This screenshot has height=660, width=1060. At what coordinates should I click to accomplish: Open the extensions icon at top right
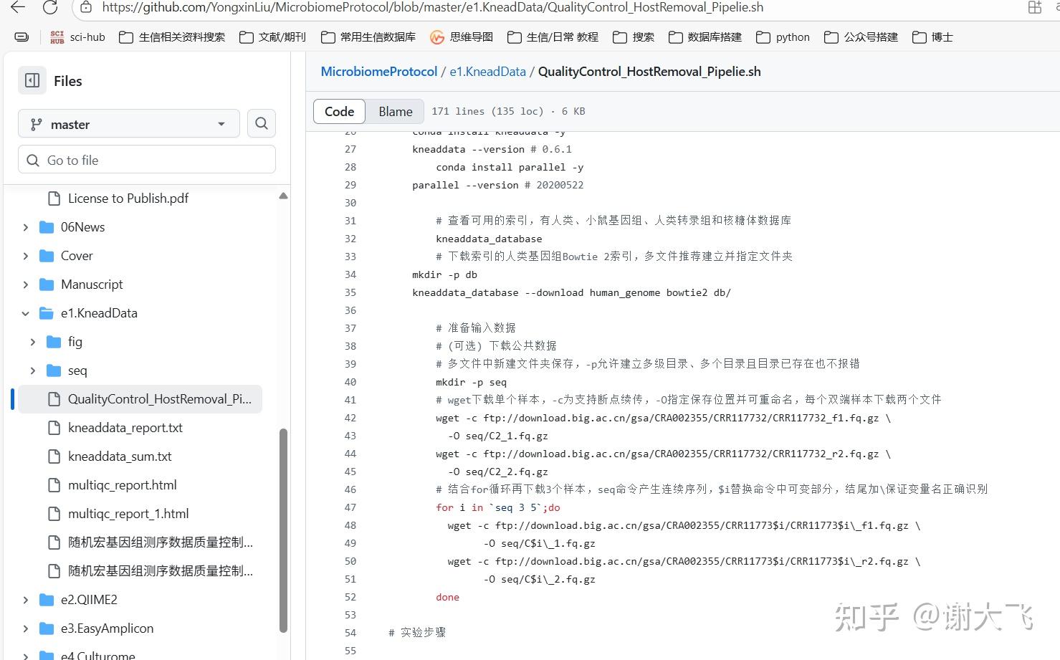[1034, 8]
